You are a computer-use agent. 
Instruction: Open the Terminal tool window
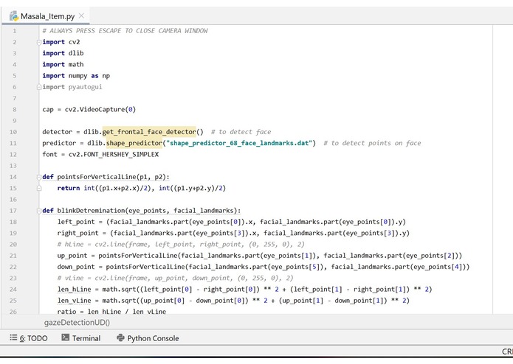(x=80, y=338)
